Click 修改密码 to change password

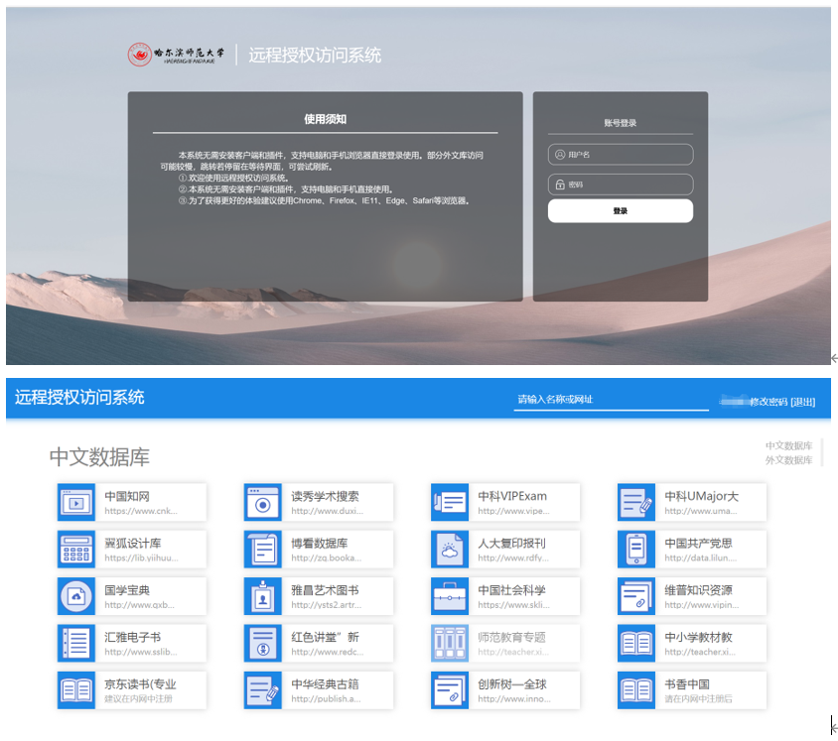pos(768,402)
